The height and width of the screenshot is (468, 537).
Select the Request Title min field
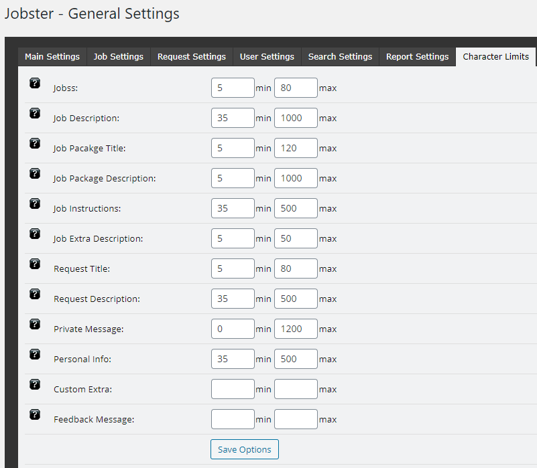coord(233,268)
